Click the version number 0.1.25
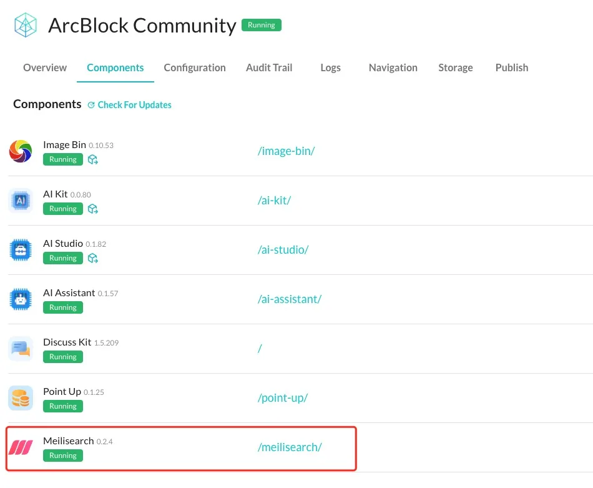The image size is (593, 488). (x=94, y=392)
